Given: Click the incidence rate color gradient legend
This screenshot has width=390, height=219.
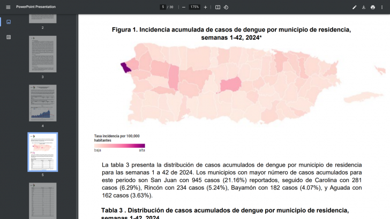Looking at the screenshot, I should [x=119, y=145].
